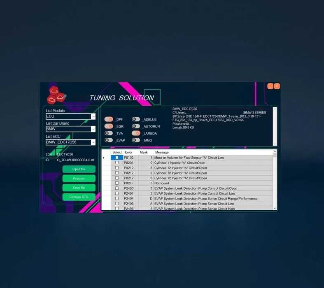The image size is (324, 288).
Task: Click the row selector arrow for P0102
Action: click(x=104, y=158)
